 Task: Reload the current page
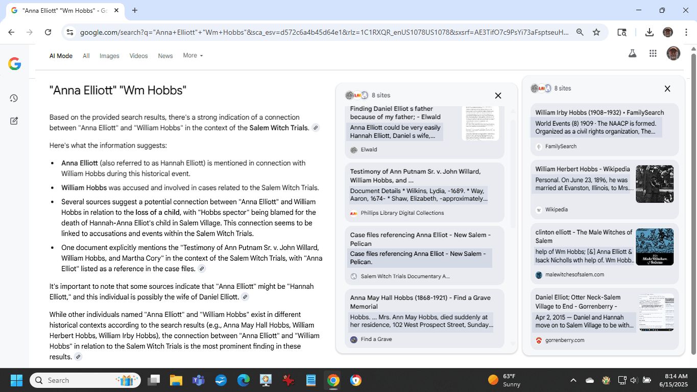48,32
